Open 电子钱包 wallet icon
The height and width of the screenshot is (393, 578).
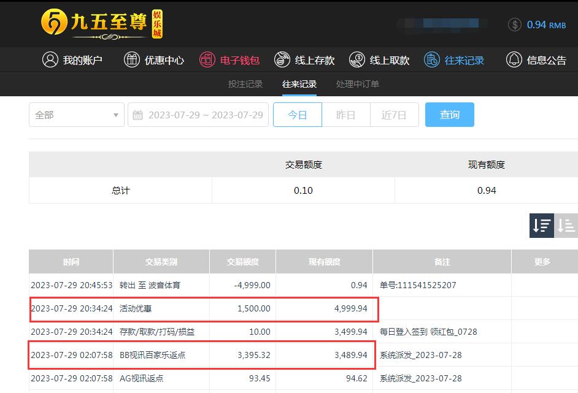click(x=207, y=59)
